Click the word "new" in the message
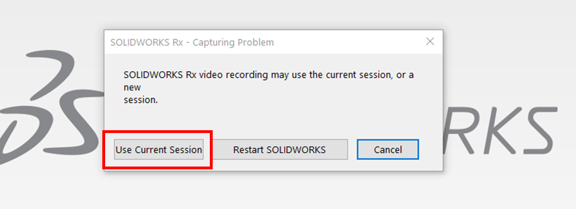This screenshot has width=576, height=209. coord(132,87)
